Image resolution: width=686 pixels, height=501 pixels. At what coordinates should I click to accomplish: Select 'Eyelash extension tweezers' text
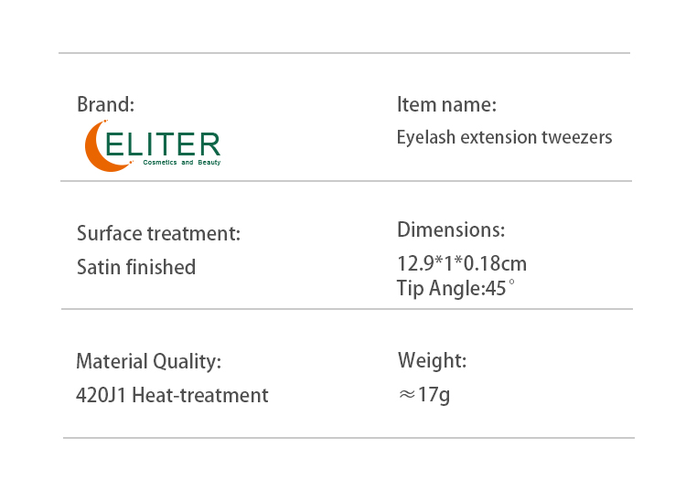click(504, 138)
